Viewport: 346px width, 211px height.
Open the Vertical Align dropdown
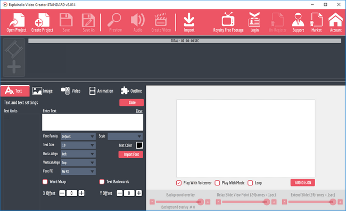point(78,163)
